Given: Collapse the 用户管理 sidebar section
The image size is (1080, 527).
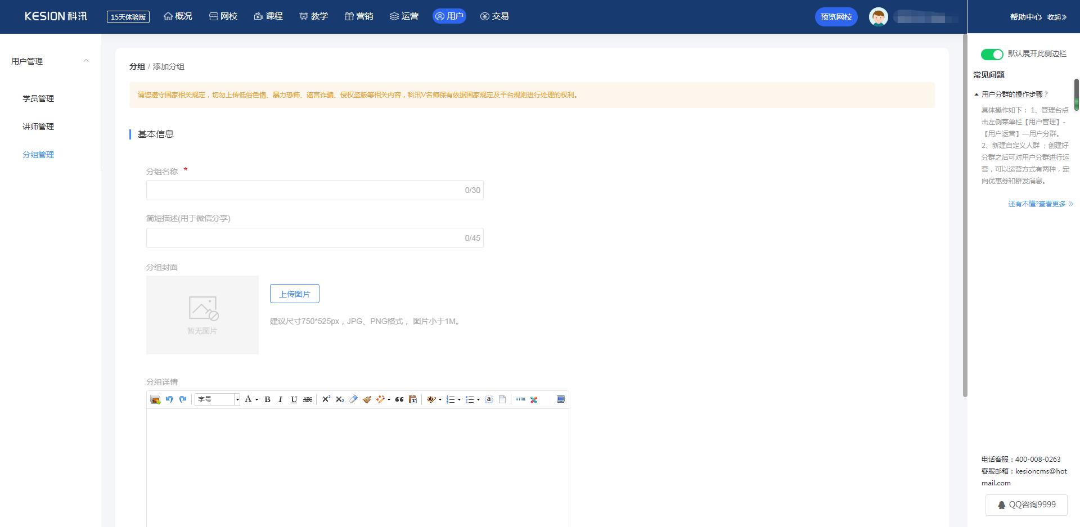Looking at the screenshot, I should tap(86, 61).
